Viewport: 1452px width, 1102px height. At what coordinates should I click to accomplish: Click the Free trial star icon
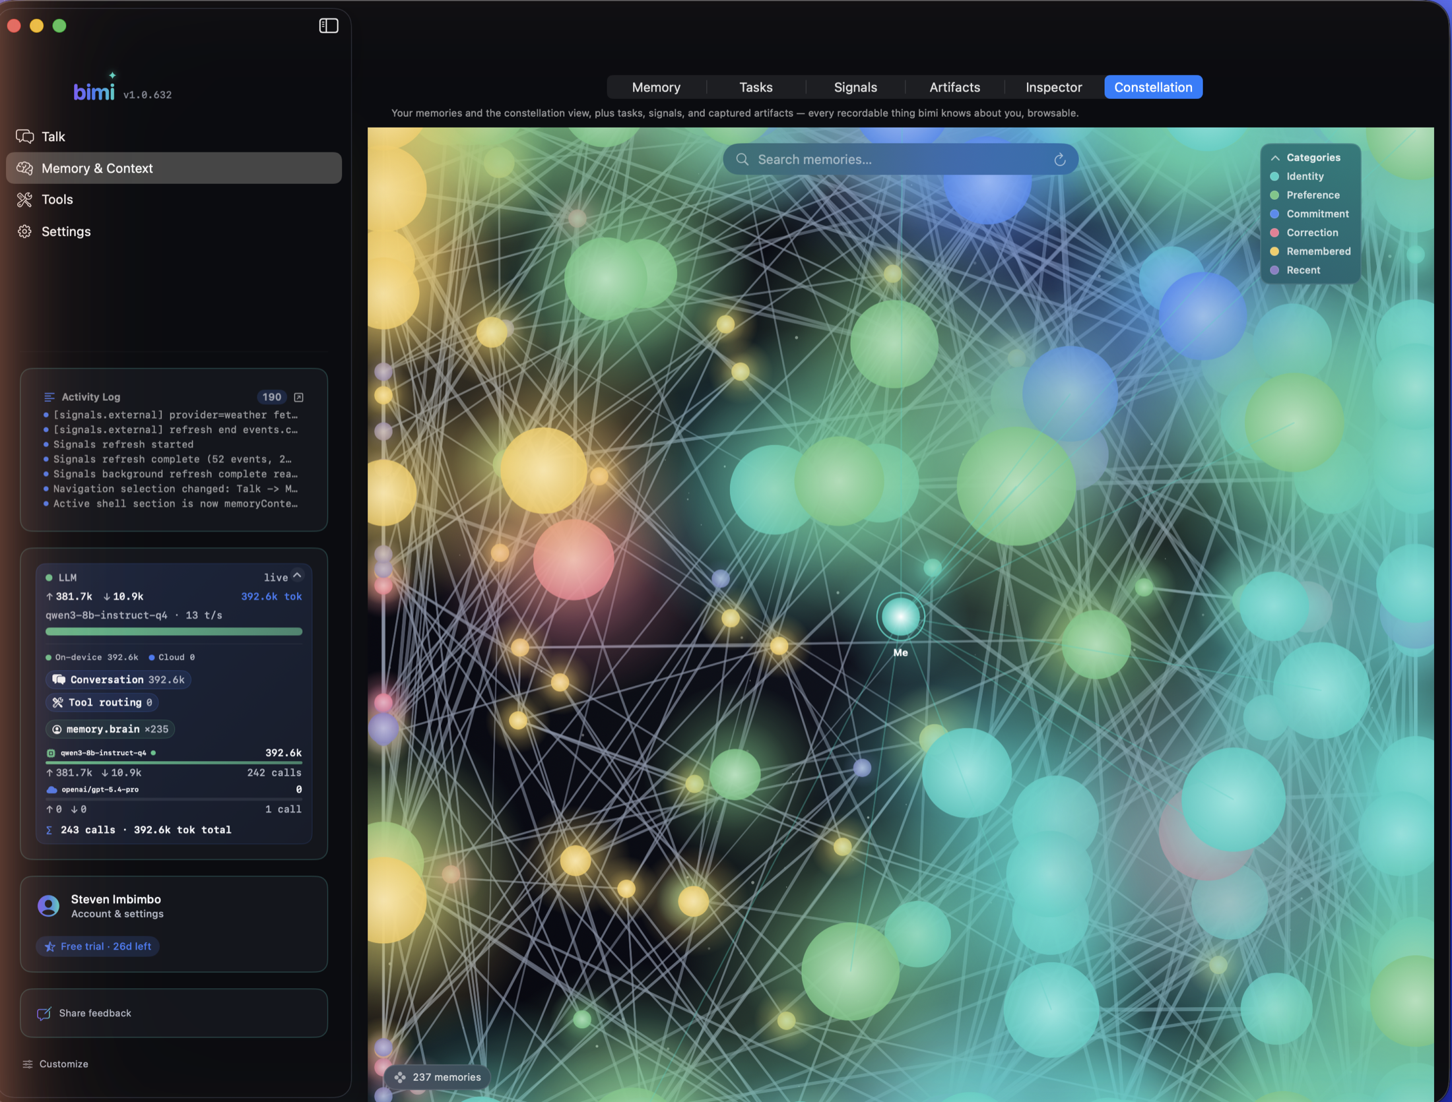tap(50, 946)
